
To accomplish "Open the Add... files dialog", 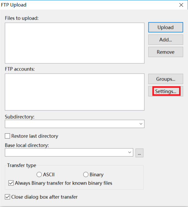I will click(x=166, y=40).
